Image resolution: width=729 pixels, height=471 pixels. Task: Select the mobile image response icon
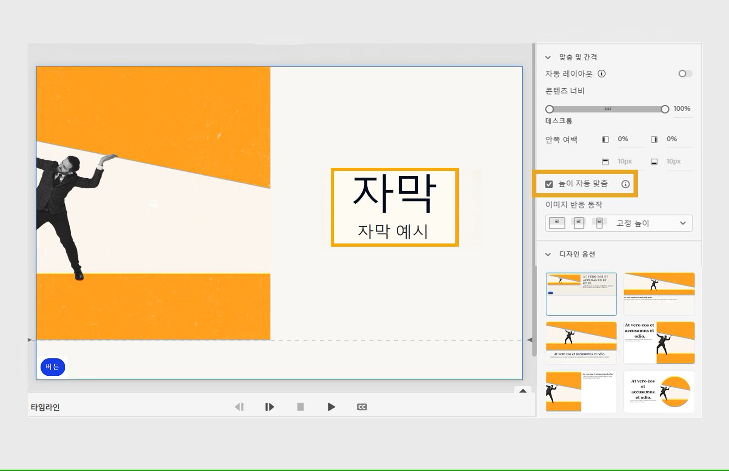(598, 223)
